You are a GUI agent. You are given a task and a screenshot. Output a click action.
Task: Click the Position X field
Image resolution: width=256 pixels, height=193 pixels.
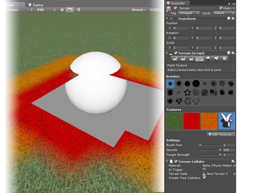pos(181,28)
